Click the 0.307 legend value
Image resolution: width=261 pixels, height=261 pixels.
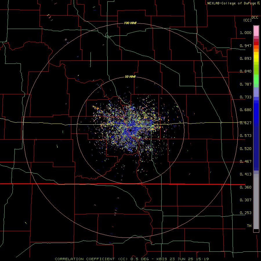pos(246,200)
